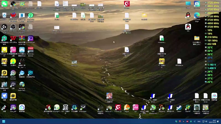This screenshot has width=221, height=124.
Task: Click the 1.408 V voltage reading
Action: tap(212, 68)
